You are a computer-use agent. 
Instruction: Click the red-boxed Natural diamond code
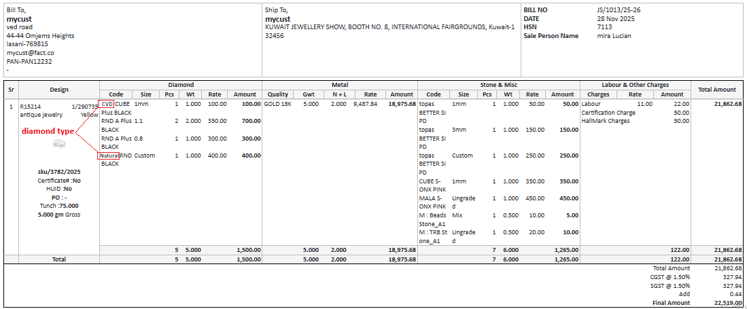[109, 156]
